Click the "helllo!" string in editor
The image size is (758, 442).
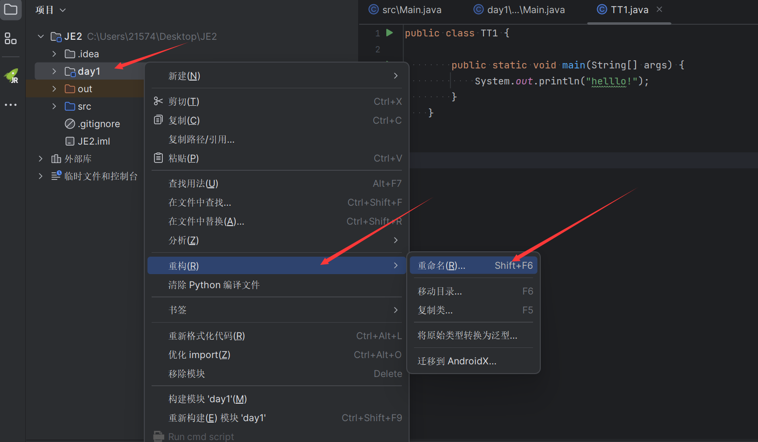[611, 81]
